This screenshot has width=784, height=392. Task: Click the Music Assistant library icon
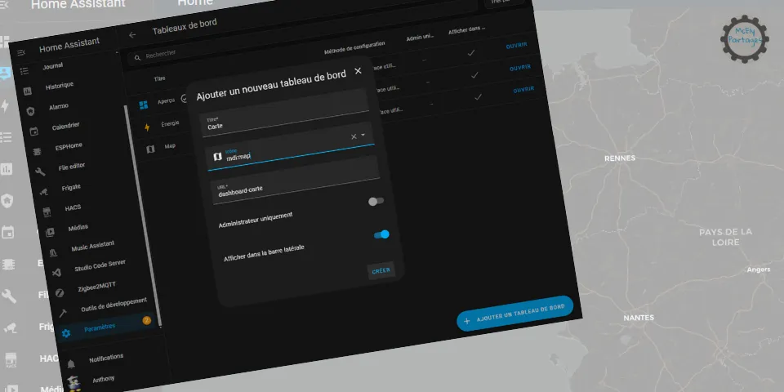coord(53,252)
